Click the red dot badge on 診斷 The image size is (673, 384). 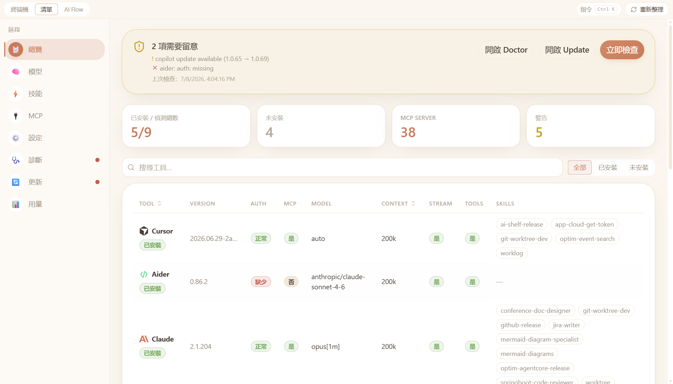click(97, 160)
